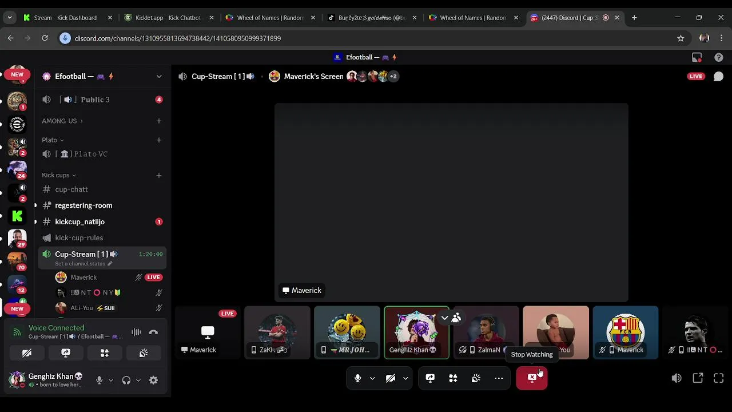Open Discord help question mark icon

[719, 57]
